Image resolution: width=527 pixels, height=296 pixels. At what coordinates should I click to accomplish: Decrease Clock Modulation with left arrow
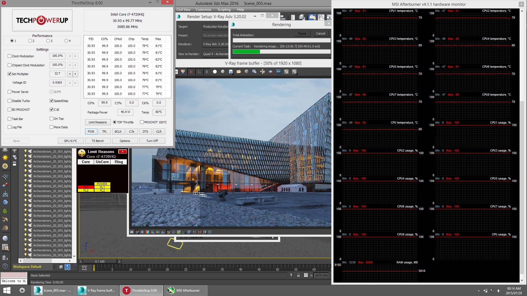(x=70, y=56)
